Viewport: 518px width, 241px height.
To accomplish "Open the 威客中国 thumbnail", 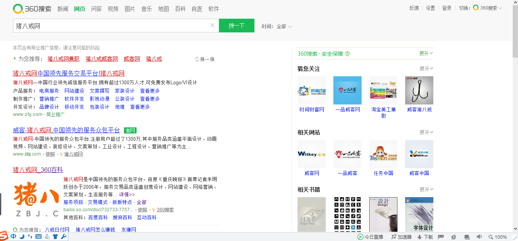I will click(x=419, y=154).
